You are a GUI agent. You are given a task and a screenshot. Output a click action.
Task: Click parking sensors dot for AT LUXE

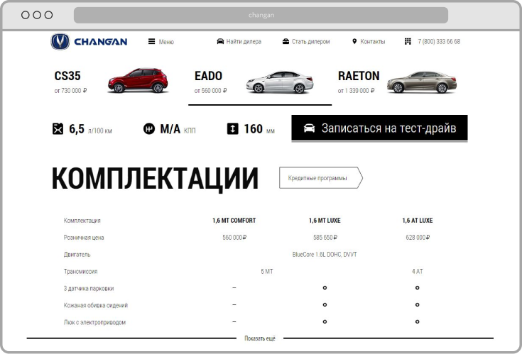point(417,288)
